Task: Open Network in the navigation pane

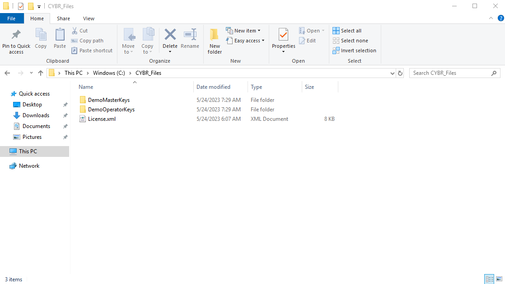Action: 29,166
